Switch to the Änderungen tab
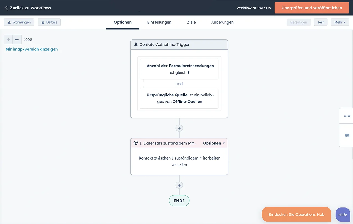This screenshot has height=224, width=353. tap(222, 22)
